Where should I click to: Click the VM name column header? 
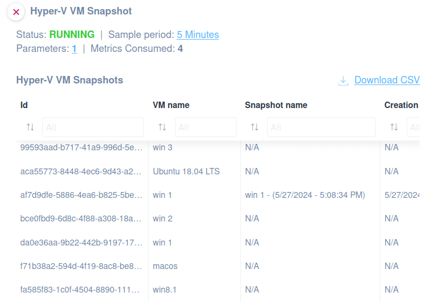(x=171, y=105)
